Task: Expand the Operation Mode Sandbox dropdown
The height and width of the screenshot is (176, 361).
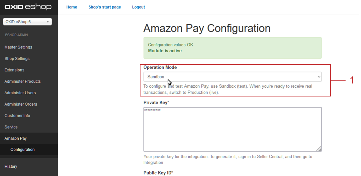Action: click(232, 77)
